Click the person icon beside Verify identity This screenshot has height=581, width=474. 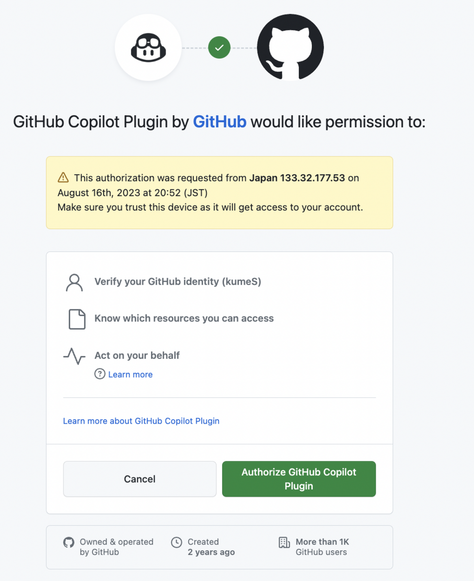[x=74, y=282]
